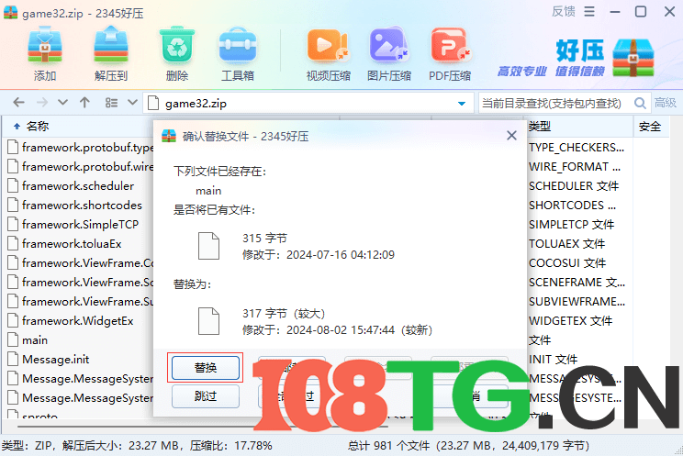Sort by 安全 column header
The width and height of the screenshot is (683, 456).
click(x=649, y=126)
